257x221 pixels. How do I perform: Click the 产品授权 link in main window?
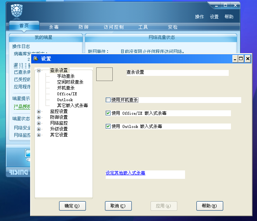[22, 107]
